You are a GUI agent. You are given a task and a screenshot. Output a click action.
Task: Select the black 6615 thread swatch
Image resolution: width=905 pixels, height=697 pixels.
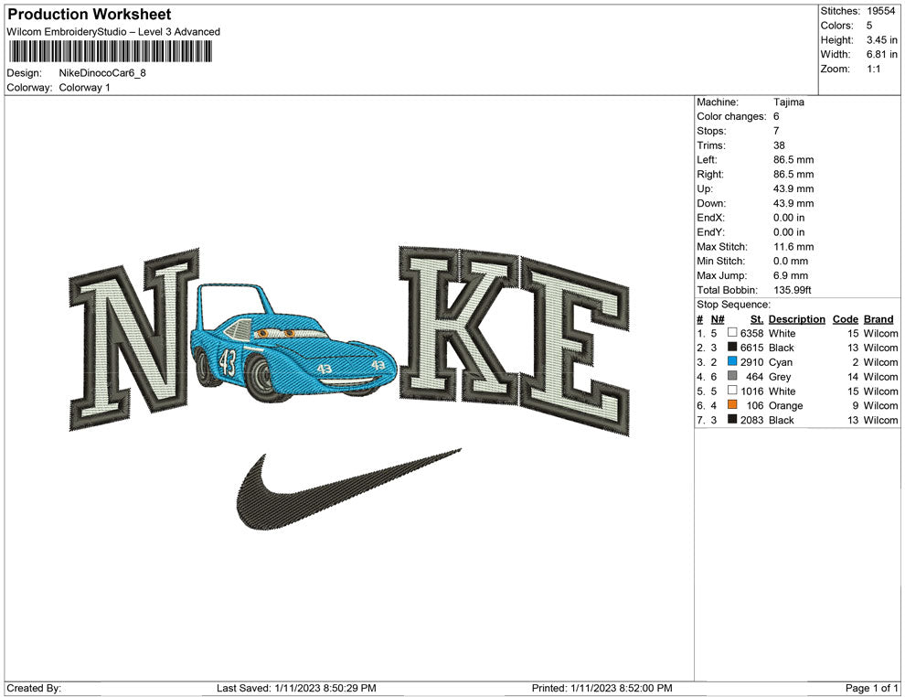pos(732,348)
